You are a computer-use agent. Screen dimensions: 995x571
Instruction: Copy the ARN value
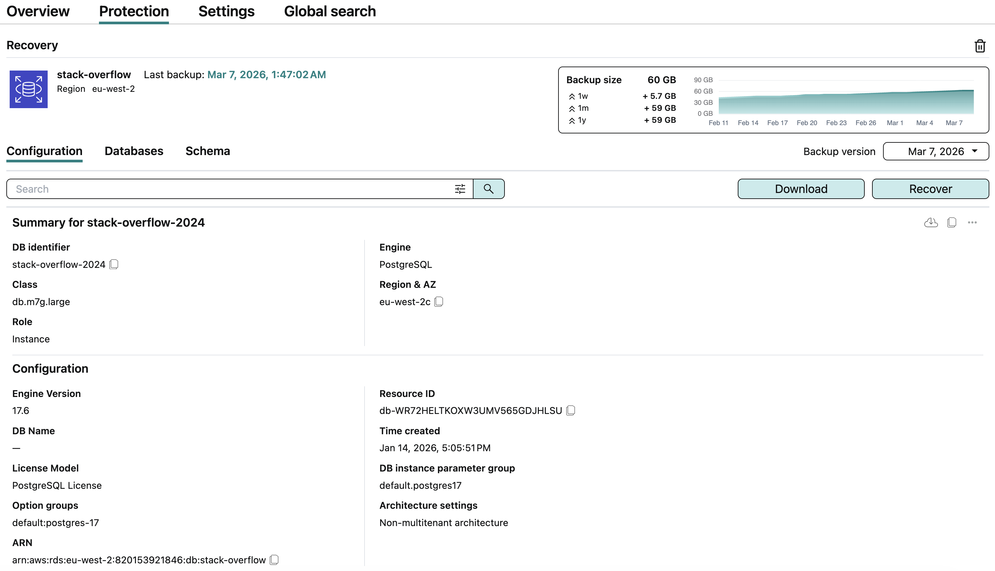[x=274, y=560]
